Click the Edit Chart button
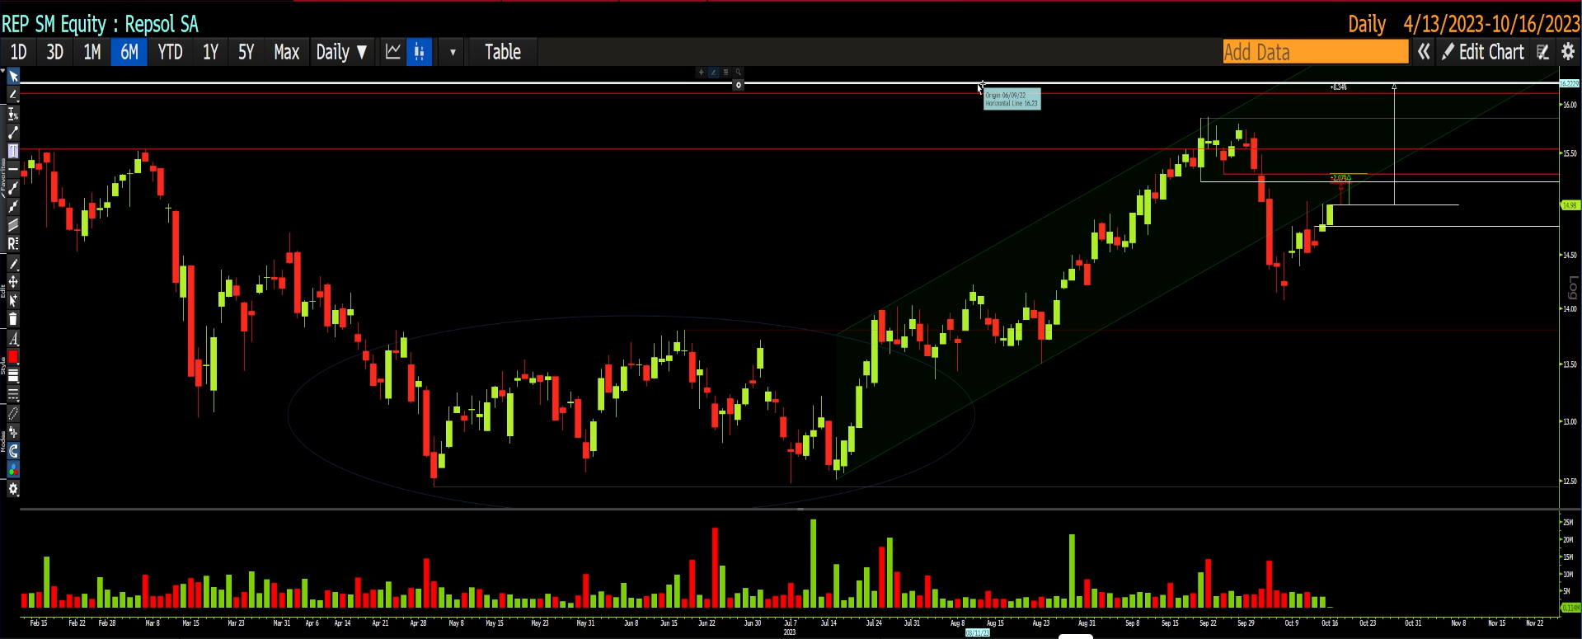This screenshot has width=1582, height=639. click(1483, 52)
